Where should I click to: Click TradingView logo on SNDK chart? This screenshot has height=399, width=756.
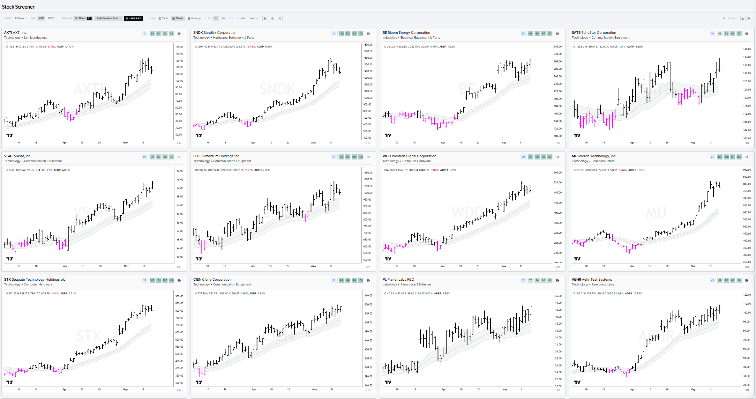(199, 135)
